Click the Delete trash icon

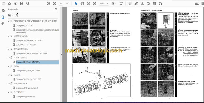tap(154, 3)
